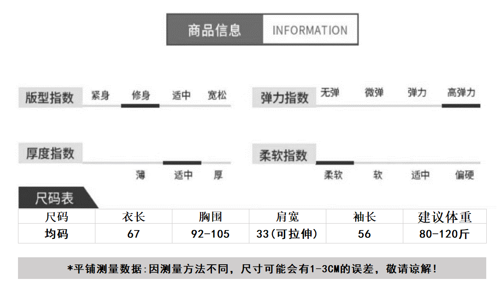Click the 均码 size cell
This screenshot has width=501, height=308.
(57, 234)
